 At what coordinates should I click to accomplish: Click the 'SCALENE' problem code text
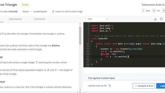13,12
